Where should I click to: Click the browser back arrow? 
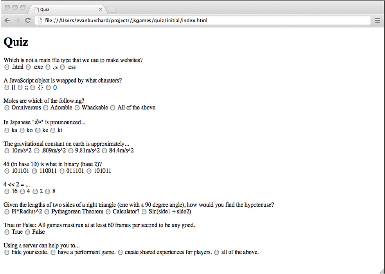pyautogui.click(x=7, y=21)
